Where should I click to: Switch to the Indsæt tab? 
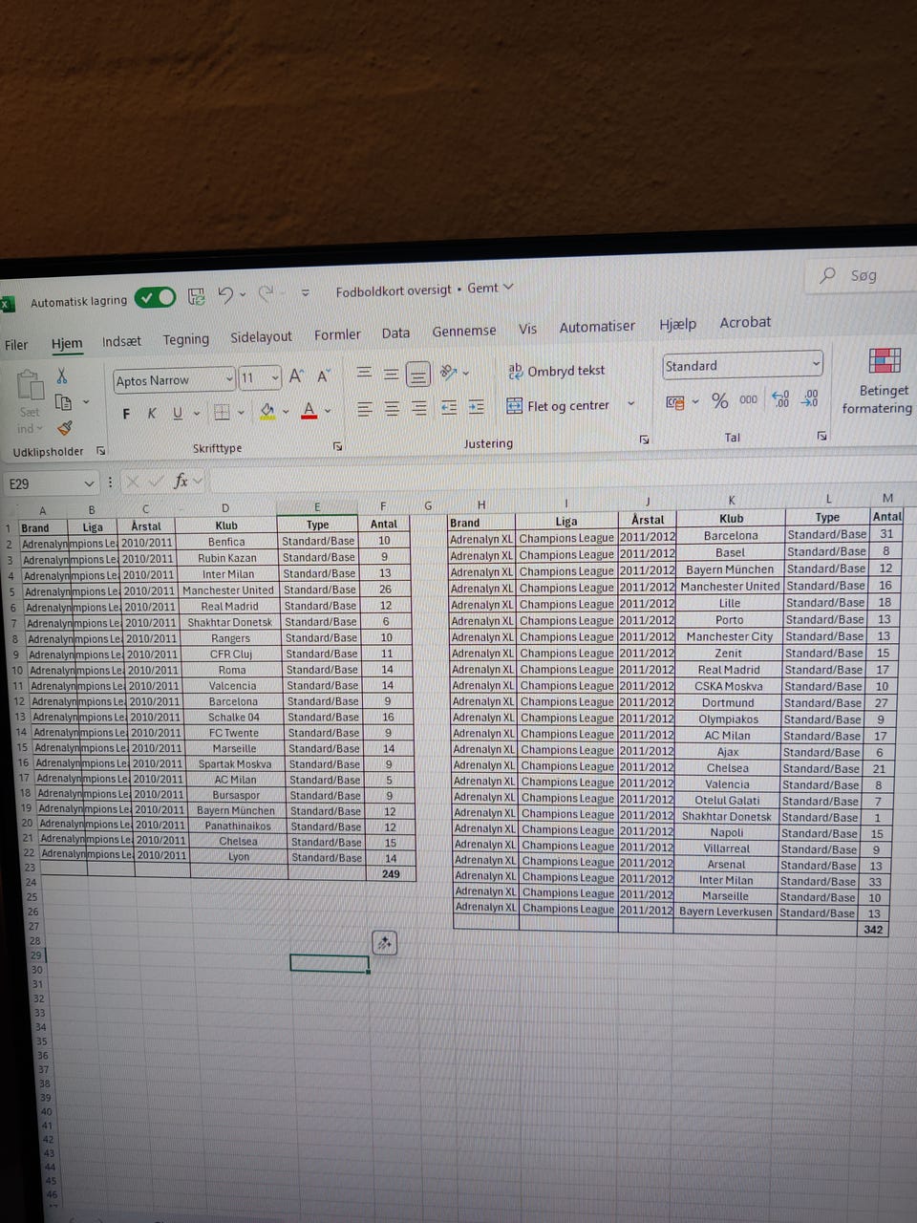click(x=121, y=341)
